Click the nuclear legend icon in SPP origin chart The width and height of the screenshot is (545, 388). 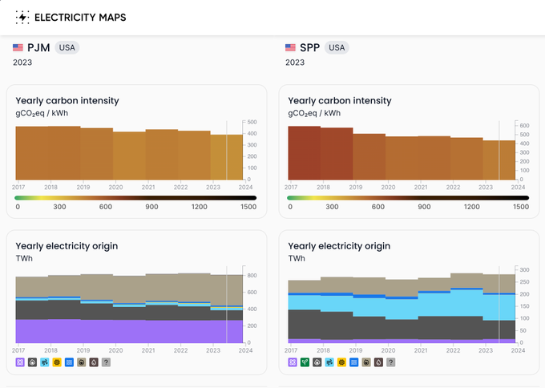293,362
